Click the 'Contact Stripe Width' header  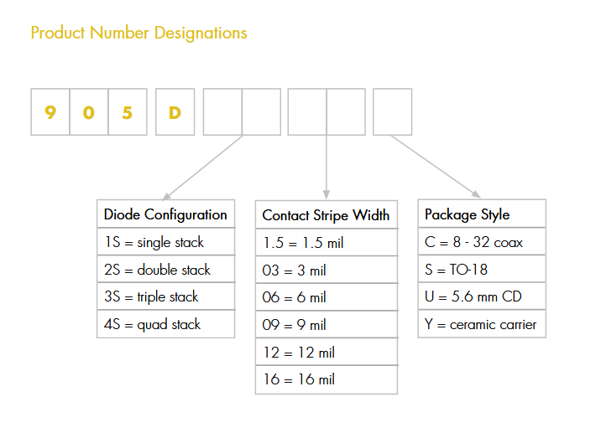[x=326, y=215]
